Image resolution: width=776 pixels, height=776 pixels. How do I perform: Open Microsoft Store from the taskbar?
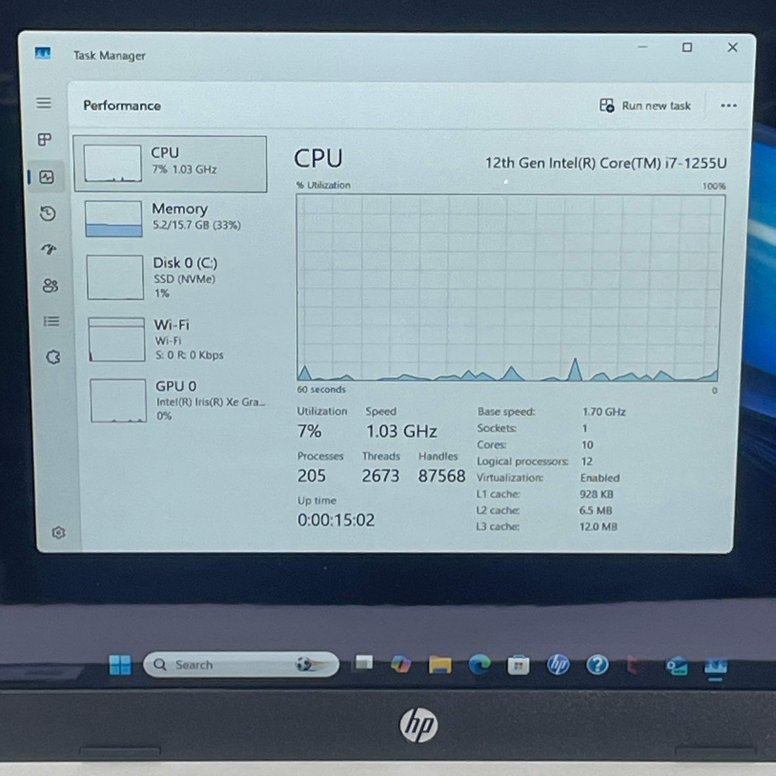[x=518, y=665]
